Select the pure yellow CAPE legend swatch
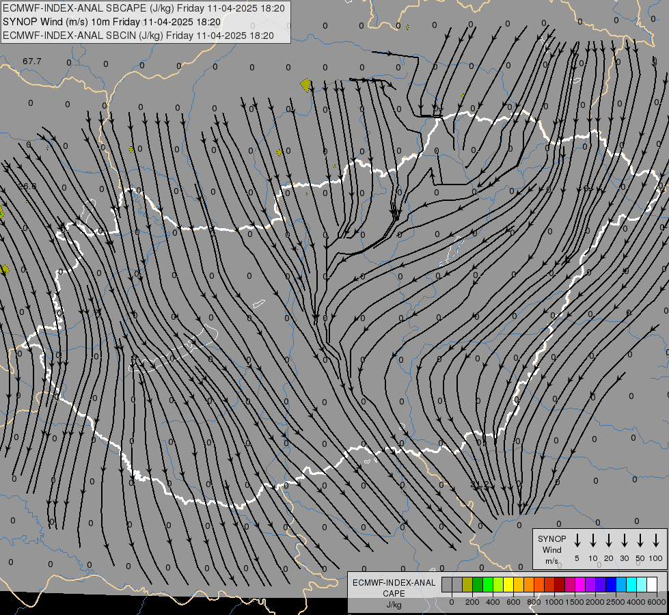The width and height of the screenshot is (669, 615). [x=508, y=584]
